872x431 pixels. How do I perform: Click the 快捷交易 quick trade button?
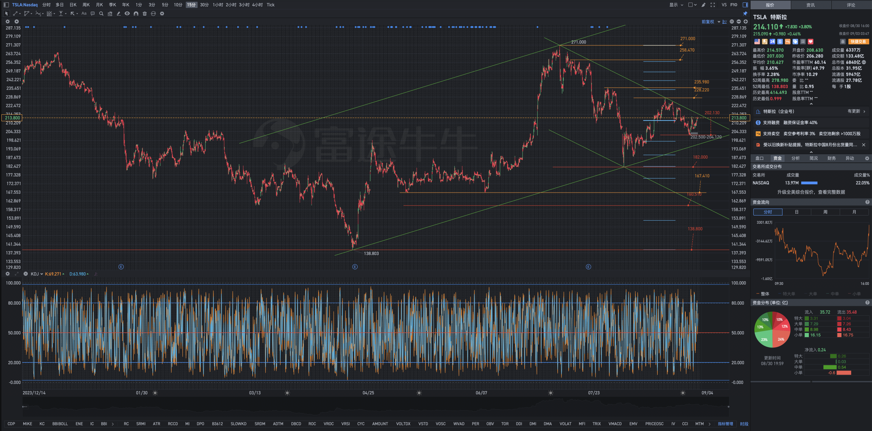click(858, 42)
